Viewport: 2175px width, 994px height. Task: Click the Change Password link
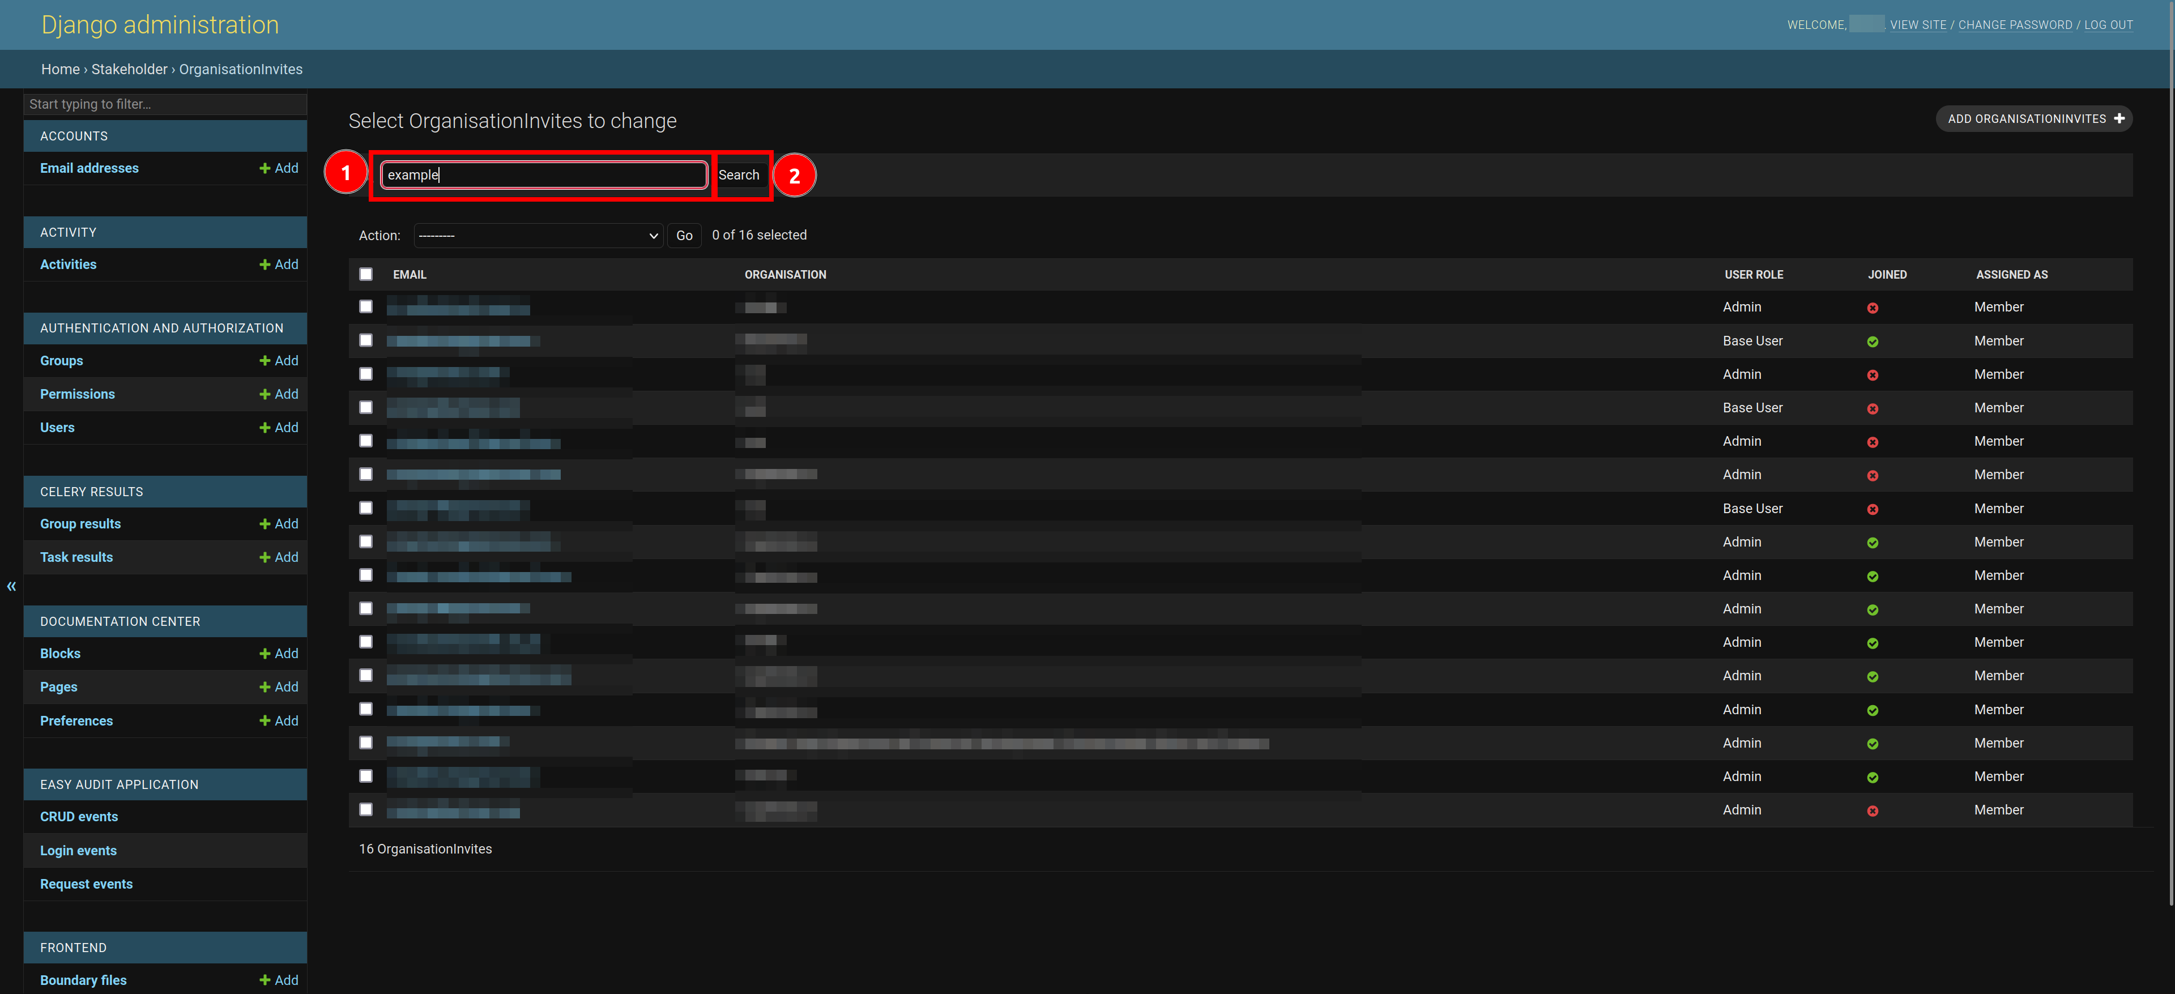[x=2015, y=25]
